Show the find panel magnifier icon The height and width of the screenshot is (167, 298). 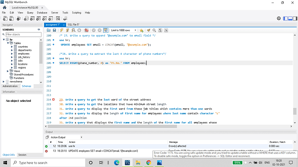coord(154,30)
